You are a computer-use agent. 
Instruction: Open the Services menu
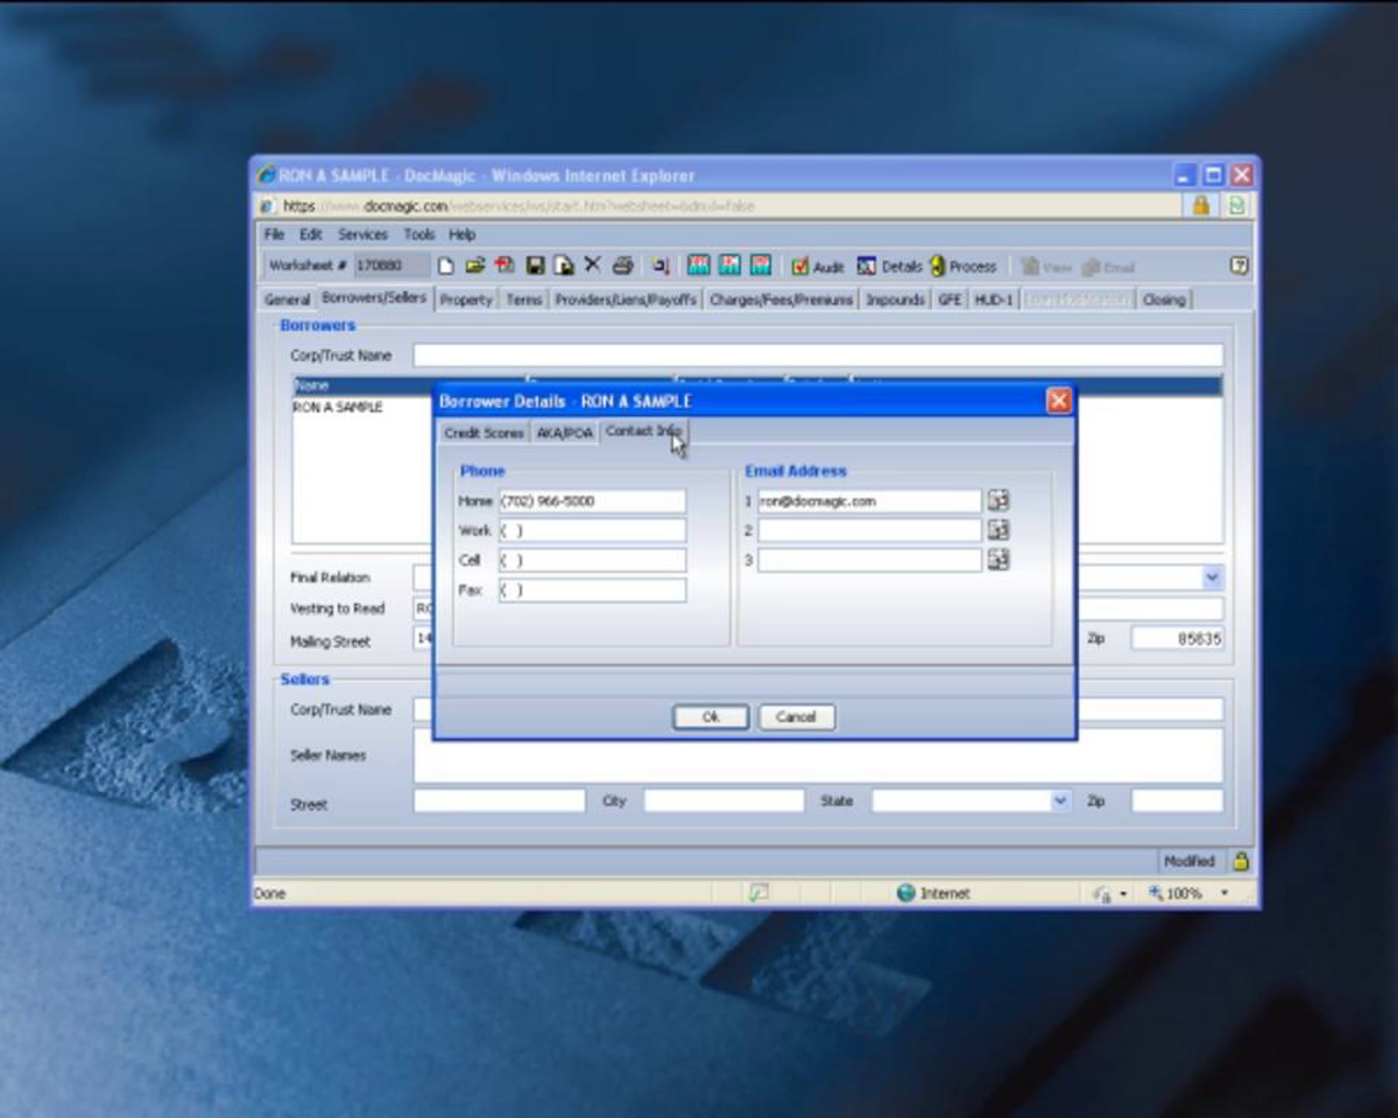coord(362,235)
